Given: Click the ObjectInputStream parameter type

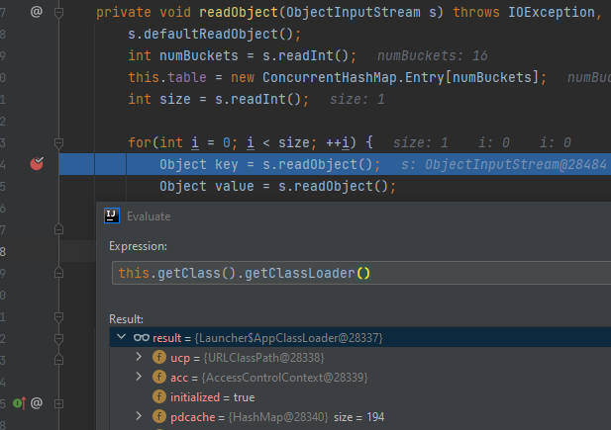Looking at the screenshot, I should tap(354, 13).
